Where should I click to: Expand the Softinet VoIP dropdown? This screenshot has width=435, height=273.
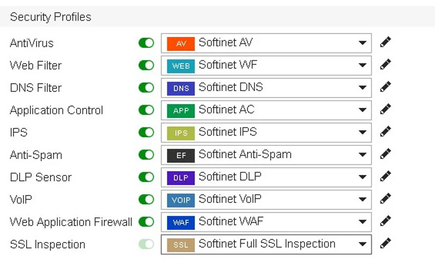(x=266, y=199)
